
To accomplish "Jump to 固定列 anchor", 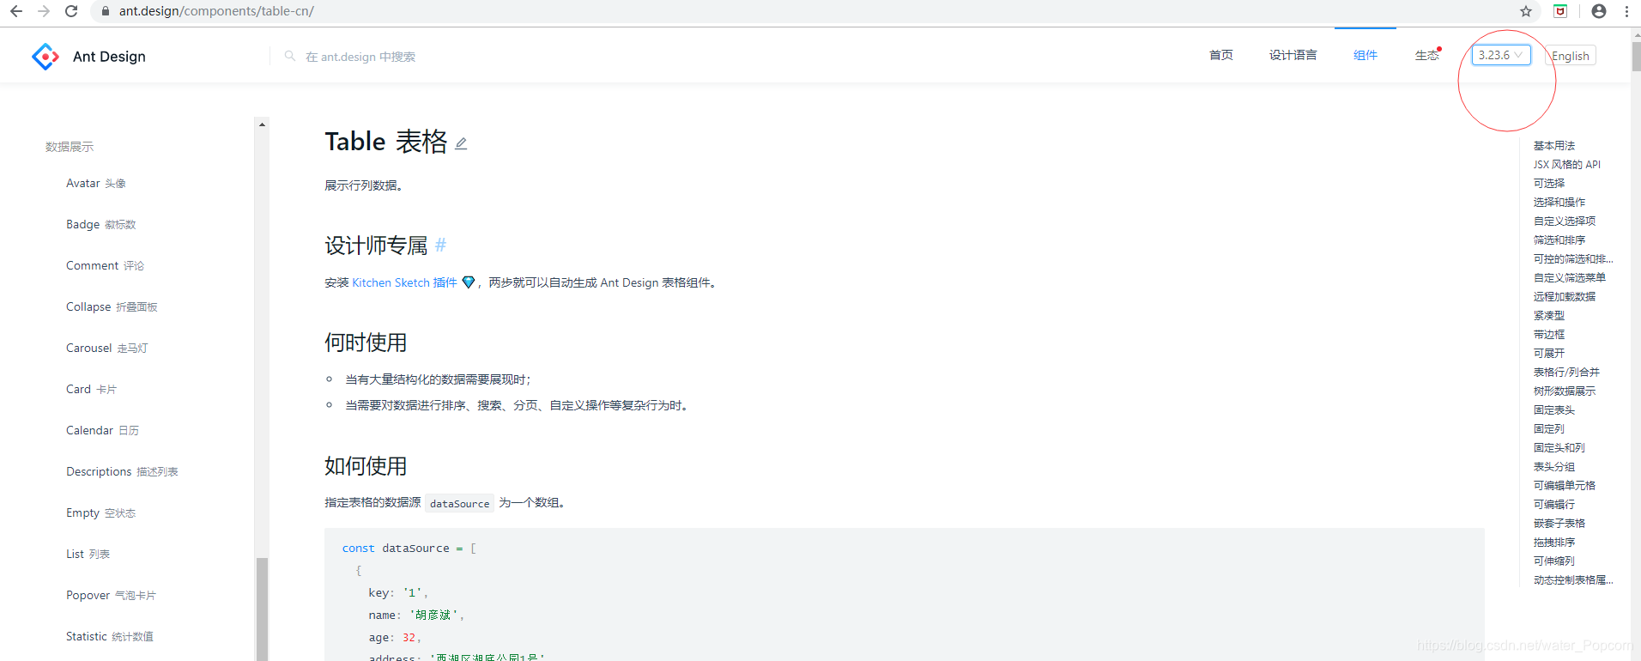I will 1549,428.
